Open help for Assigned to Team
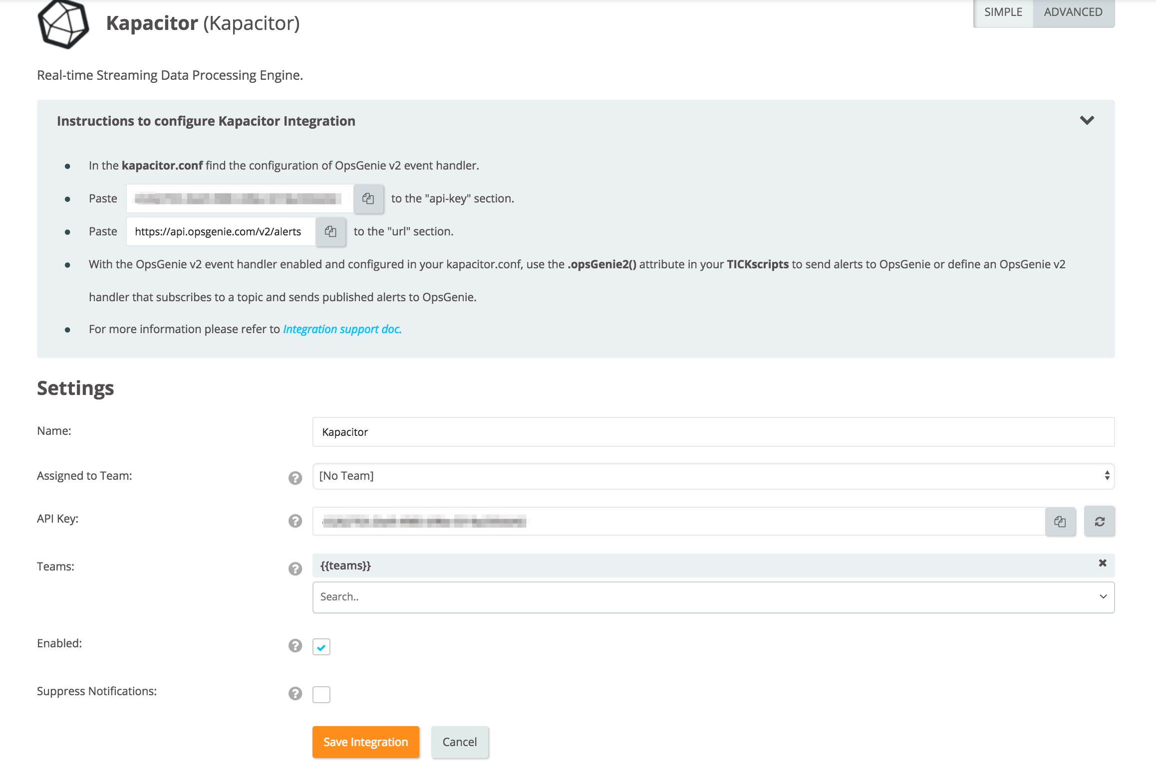Image resolution: width=1156 pixels, height=767 pixels. point(295,478)
